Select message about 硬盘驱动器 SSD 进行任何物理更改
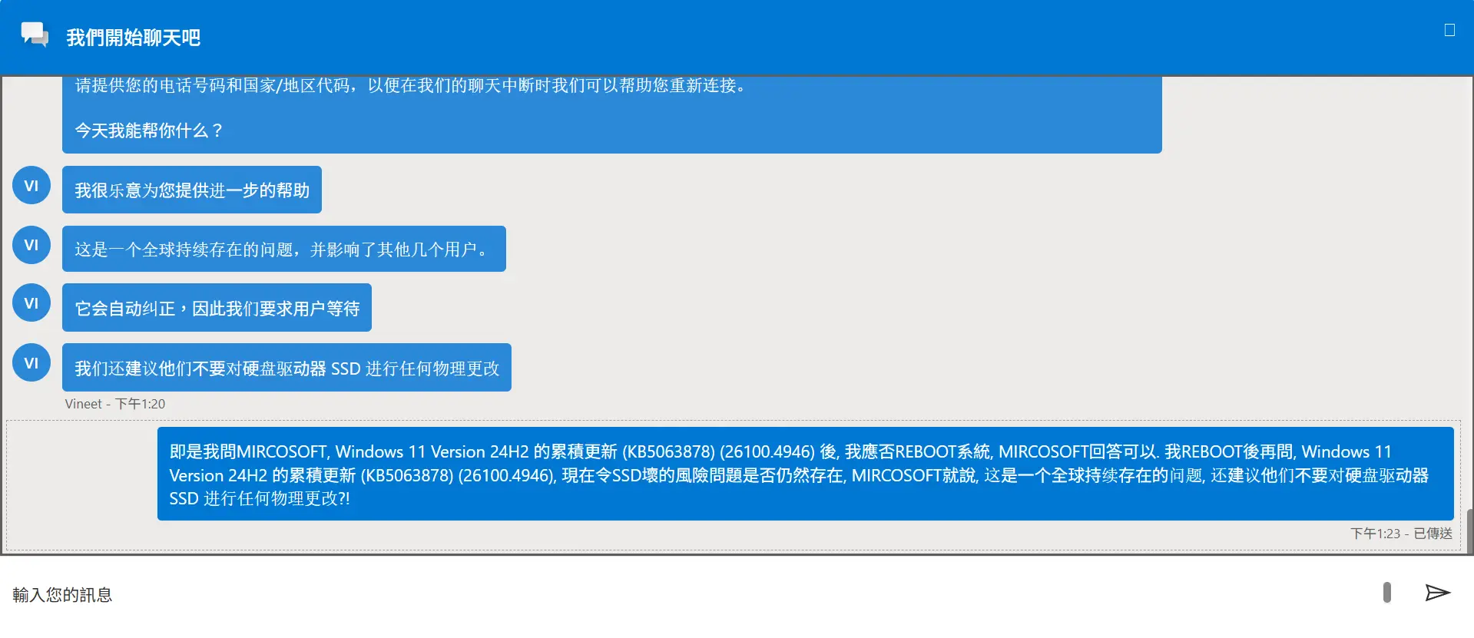Image resolution: width=1474 pixels, height=638 pixels. pos(287,368)
